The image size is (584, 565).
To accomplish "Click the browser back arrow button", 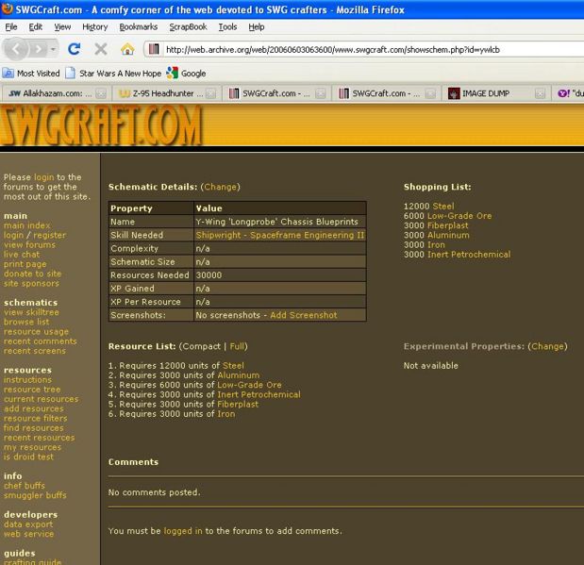I will [x=16, y=48].
